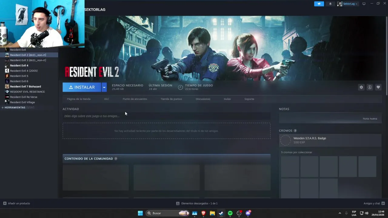Click the TIEMPO DE JUEGO clock icon
Viewport: 388px width, 218px height.
point(180,87)
